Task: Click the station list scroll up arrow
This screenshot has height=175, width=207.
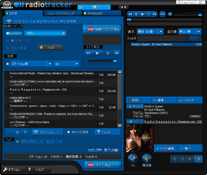Action: pyautogui.click(x=119, y=72)
